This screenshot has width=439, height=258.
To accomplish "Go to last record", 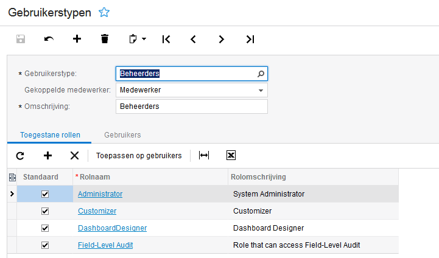I will [250, 39].
